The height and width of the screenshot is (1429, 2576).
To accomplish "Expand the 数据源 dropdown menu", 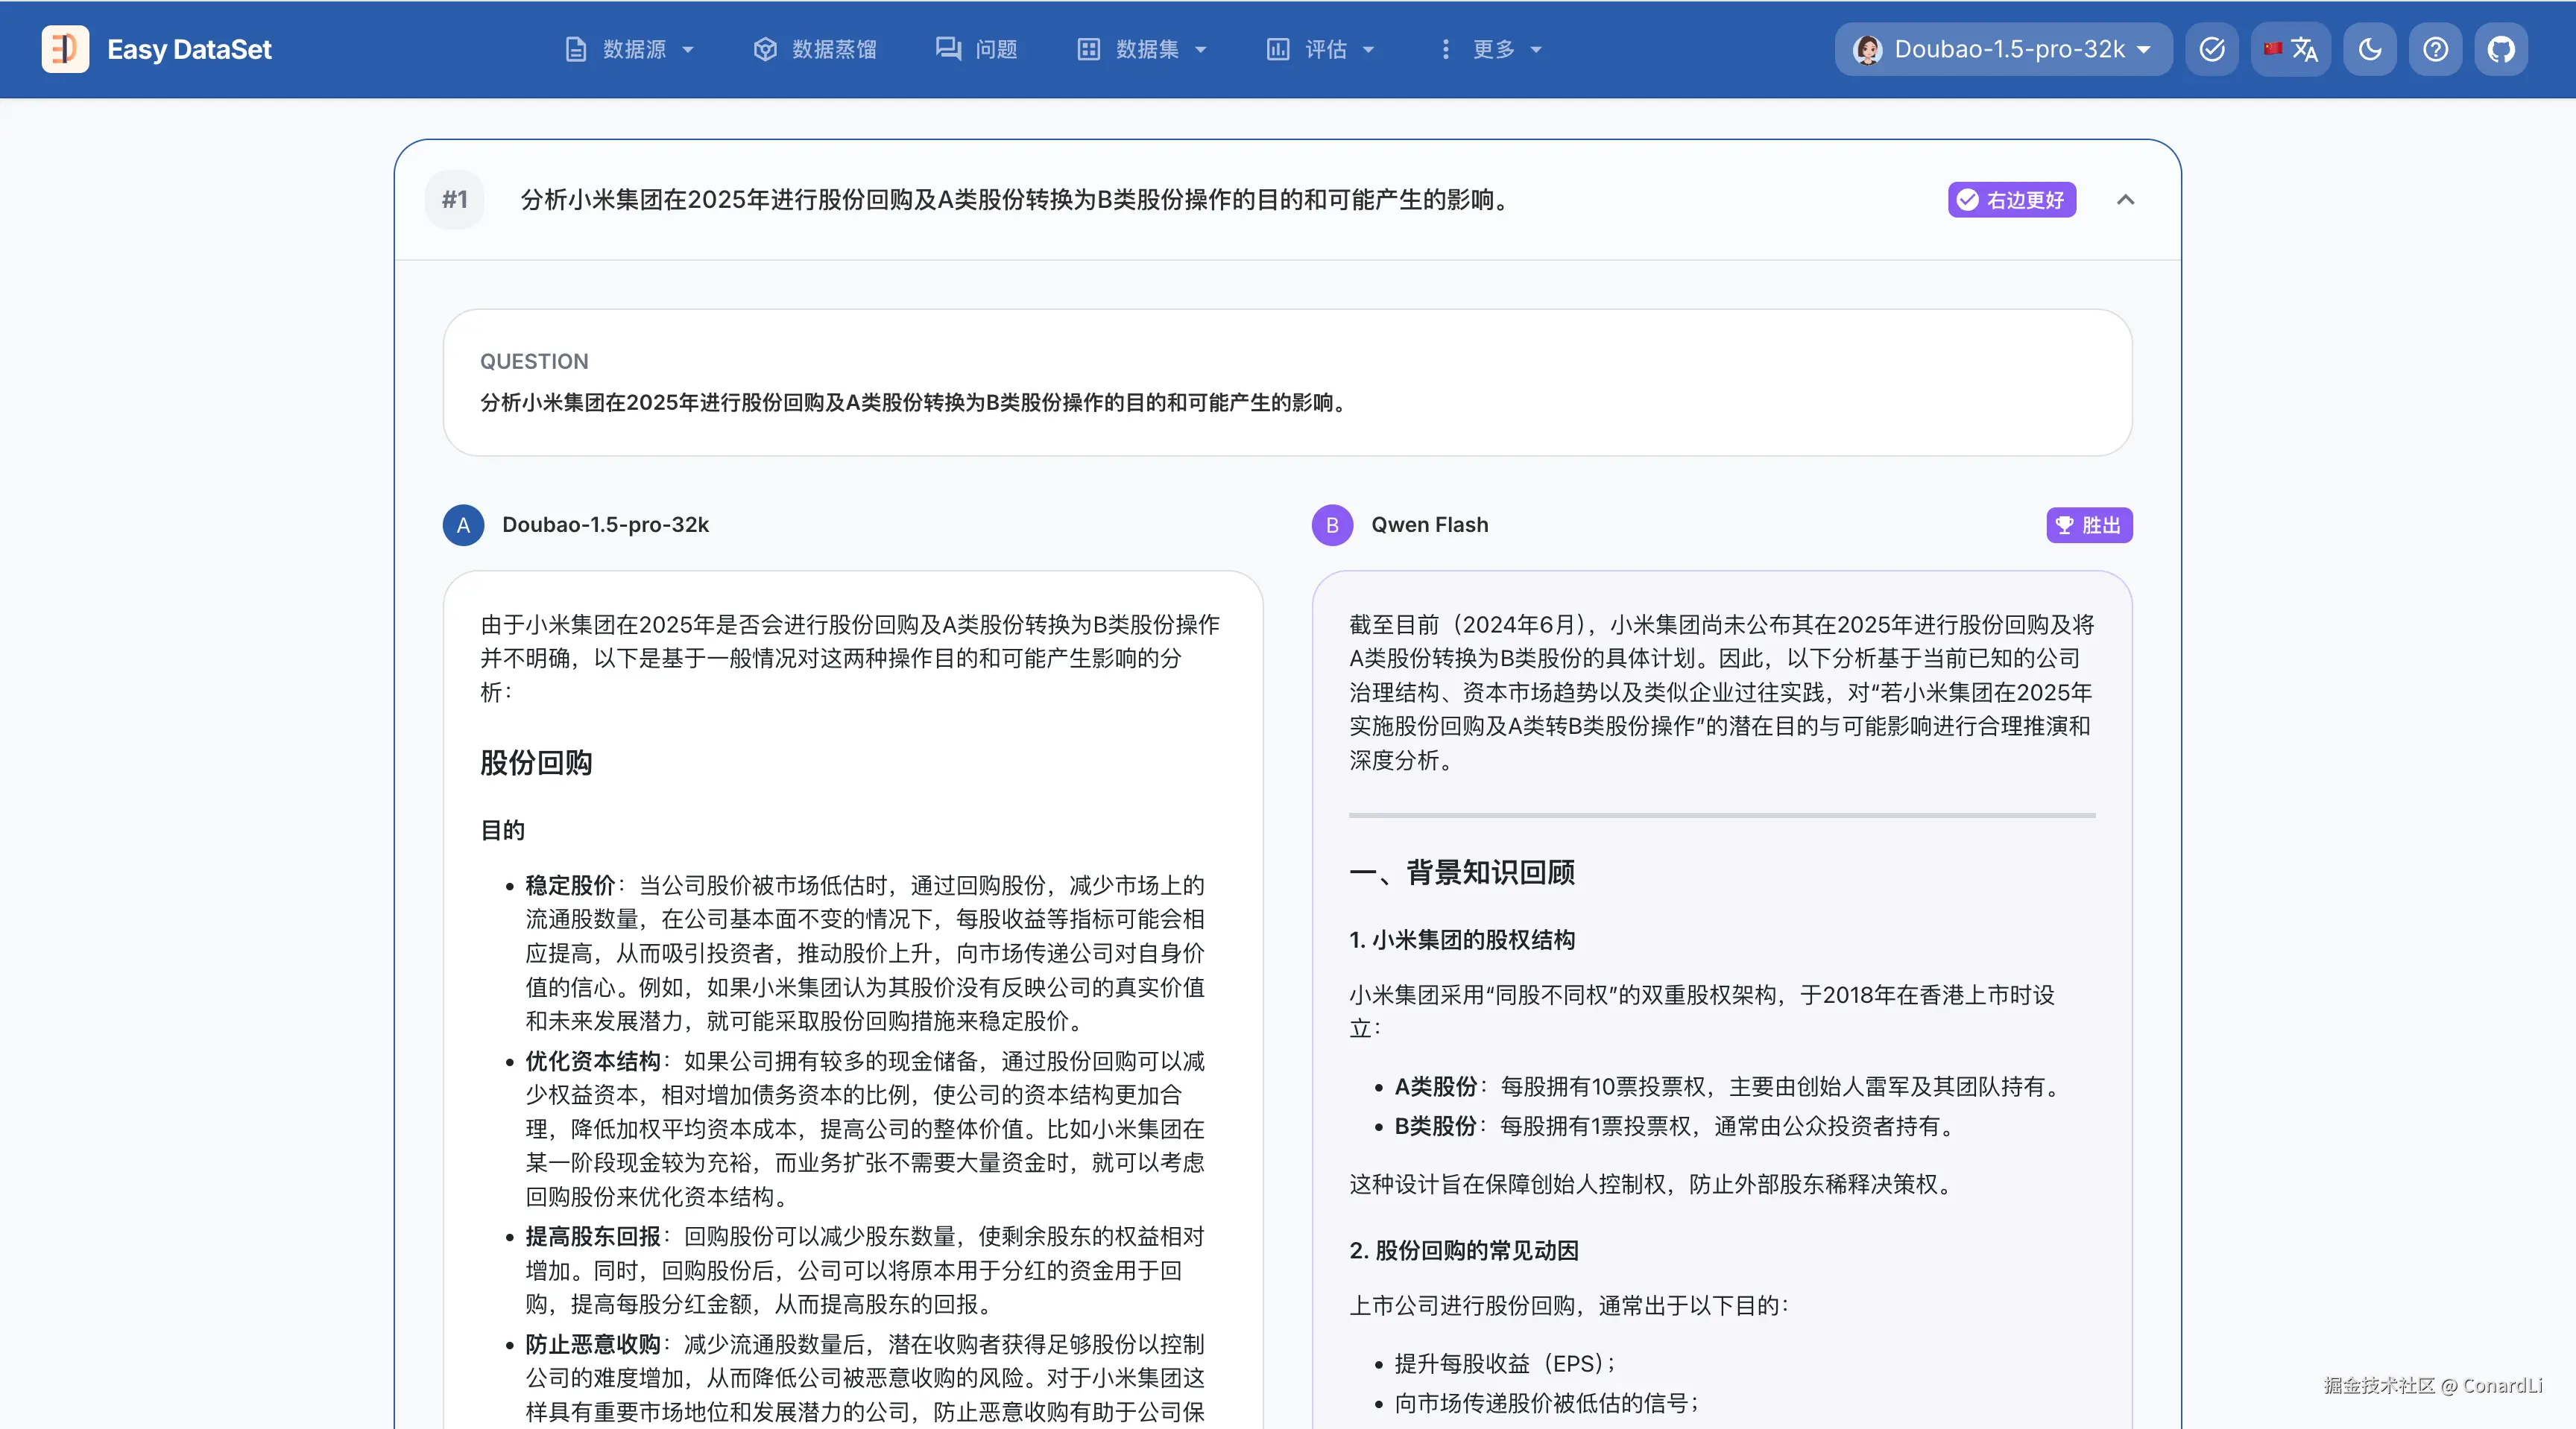I will pos(630,49).
